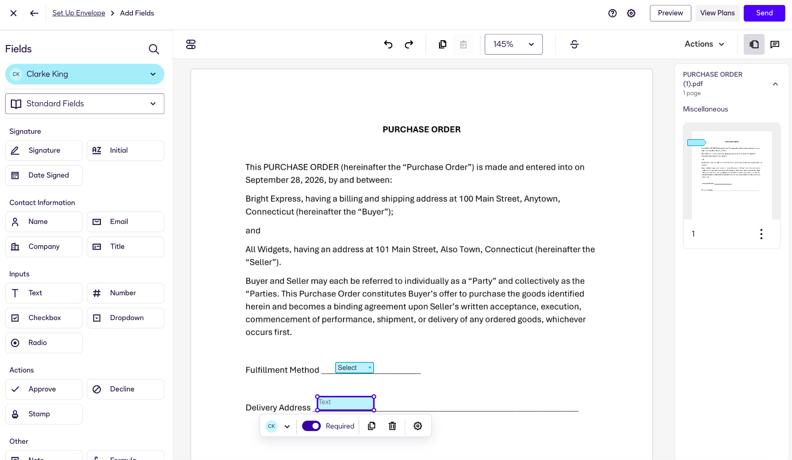Image resolution: width=792 pixels, height=460 pixels.
Task: Toggle the Required switch off
Action: coord(311,426)
